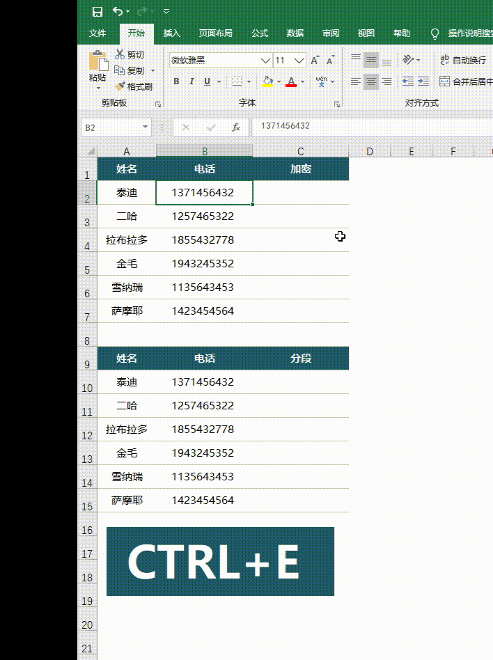Apply yellow fill color bucket
Screen dimensions: 493x660
(267, 81)
